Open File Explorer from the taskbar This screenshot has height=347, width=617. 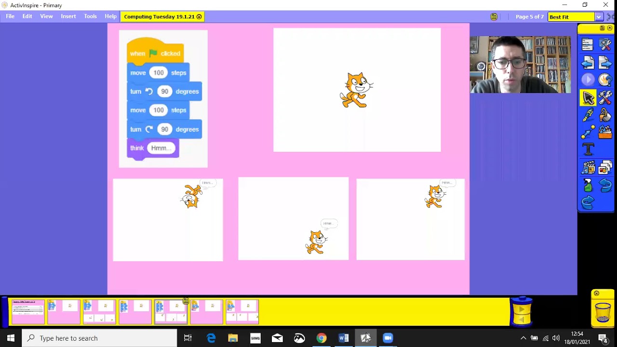(x=233, y=338)
